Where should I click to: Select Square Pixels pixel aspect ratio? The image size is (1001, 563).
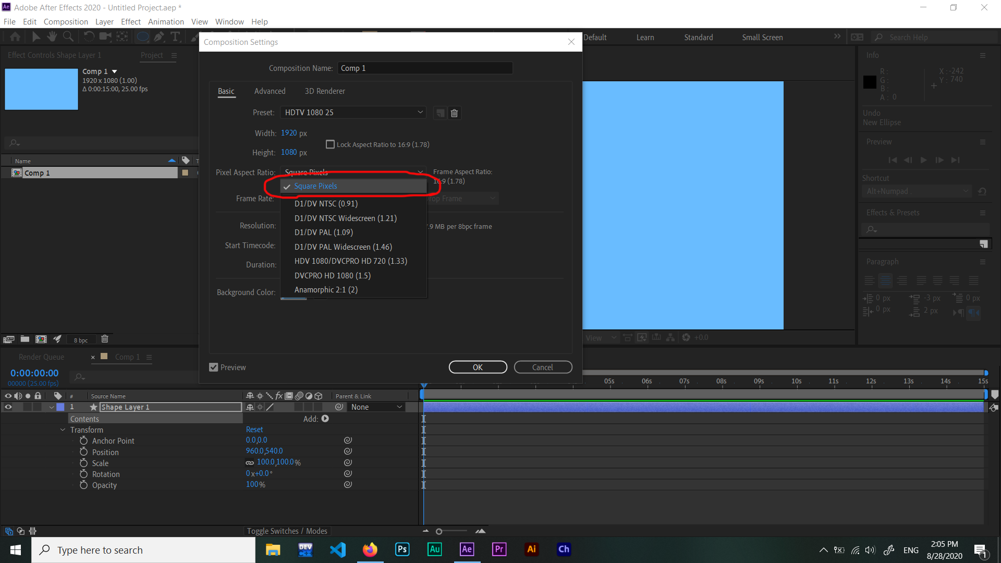click(x=315, y=186)
